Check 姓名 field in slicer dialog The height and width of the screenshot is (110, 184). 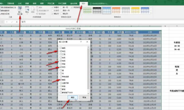coord(61,57)
